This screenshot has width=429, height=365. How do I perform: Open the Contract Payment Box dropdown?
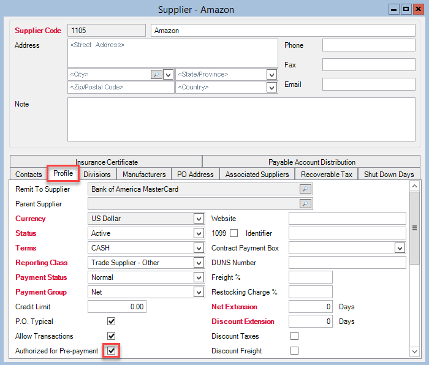click(400, 248)
